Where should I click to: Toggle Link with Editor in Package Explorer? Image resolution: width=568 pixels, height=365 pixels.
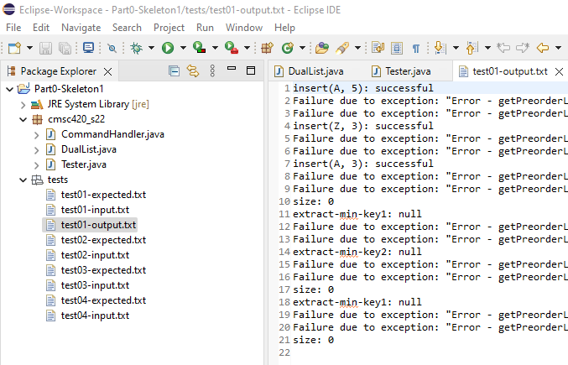[193, 71]
